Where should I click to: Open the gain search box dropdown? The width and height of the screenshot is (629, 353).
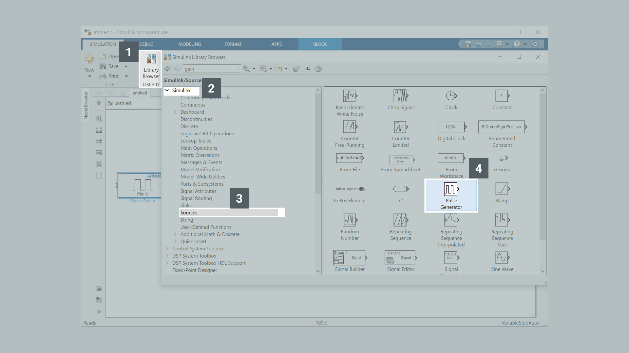pos(238,69)
